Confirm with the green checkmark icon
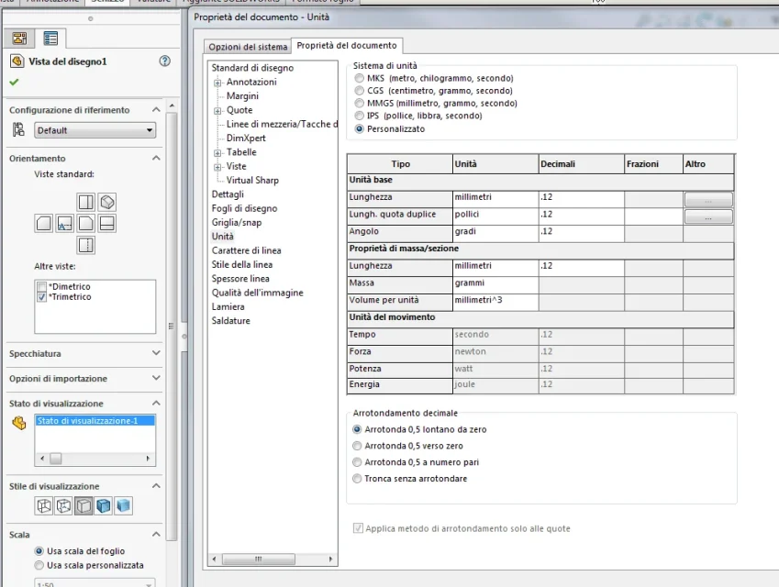 point(14,82)
